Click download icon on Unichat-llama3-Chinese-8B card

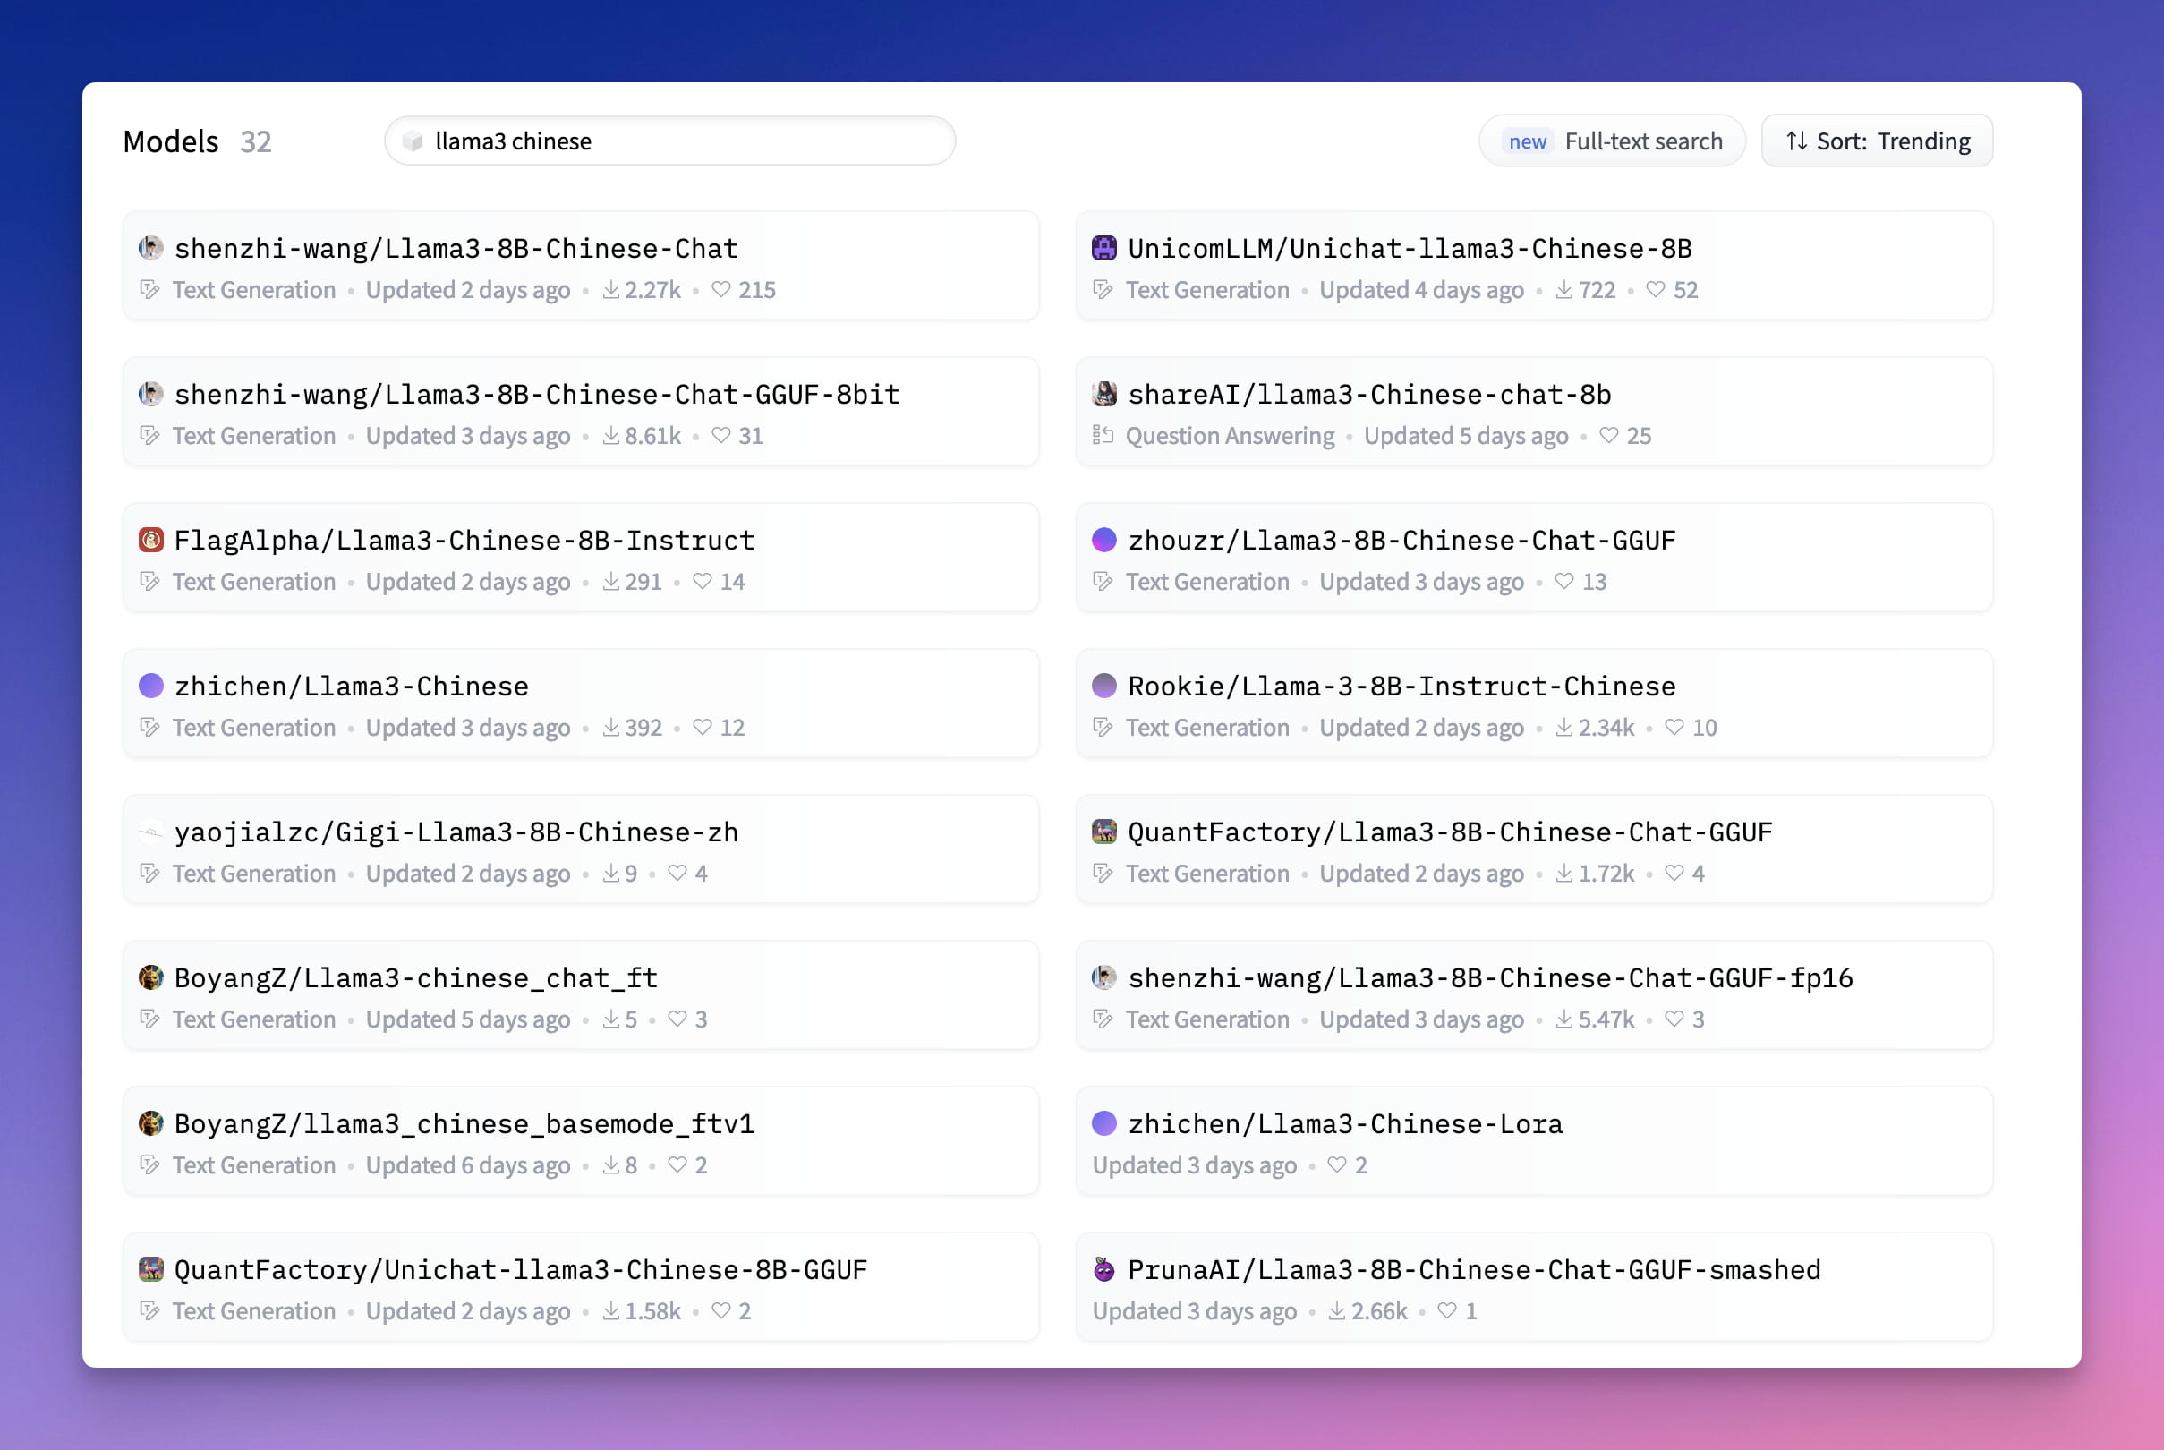(1564, 289)
